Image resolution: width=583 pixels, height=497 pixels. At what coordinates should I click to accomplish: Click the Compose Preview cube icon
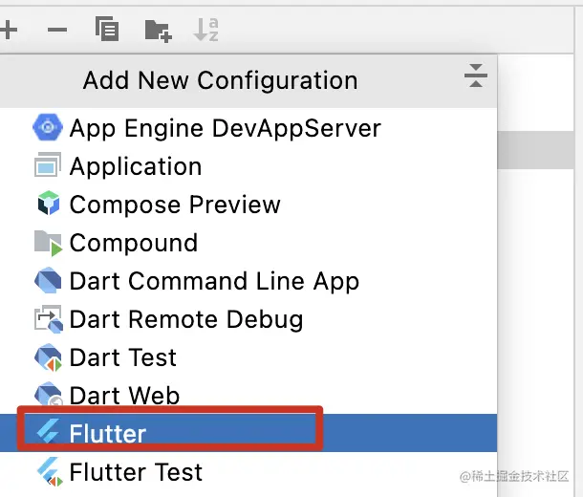click(47, 204)
